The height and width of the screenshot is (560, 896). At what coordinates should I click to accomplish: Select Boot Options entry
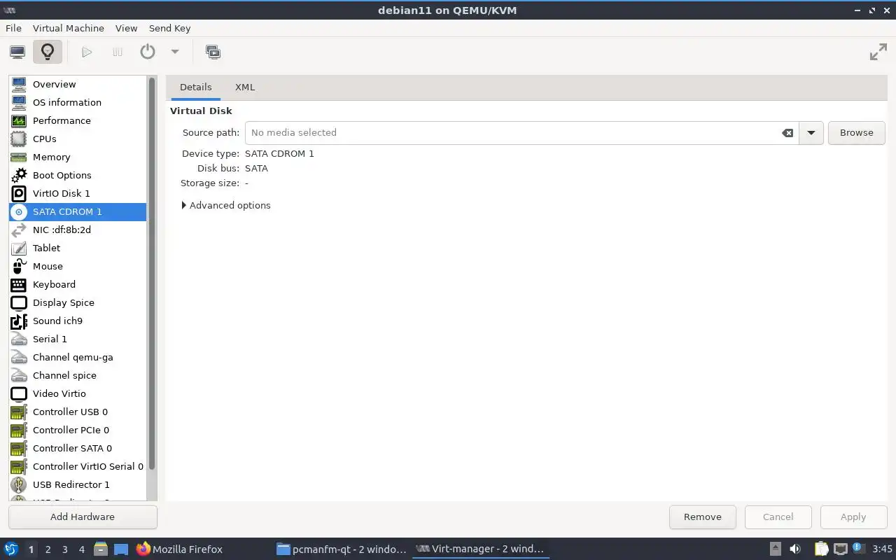point(78,175)
